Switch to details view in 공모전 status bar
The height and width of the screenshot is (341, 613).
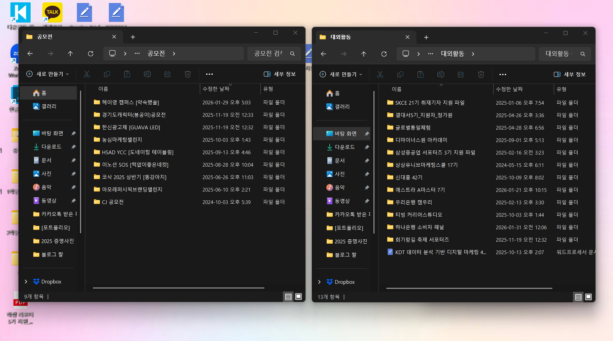click(288, 297)
